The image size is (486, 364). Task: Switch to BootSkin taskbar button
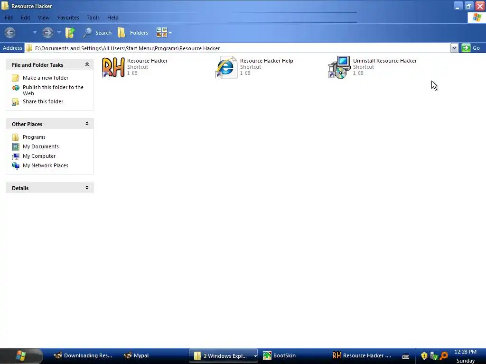coord(280,355)
